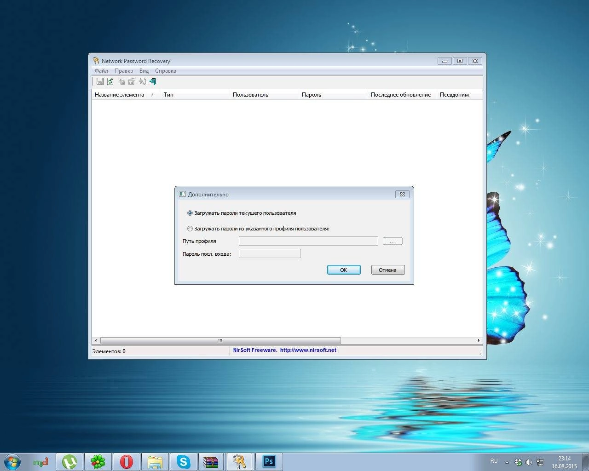
Task: Show hidden tray icons arrow
Action: (x=507, y=462)
